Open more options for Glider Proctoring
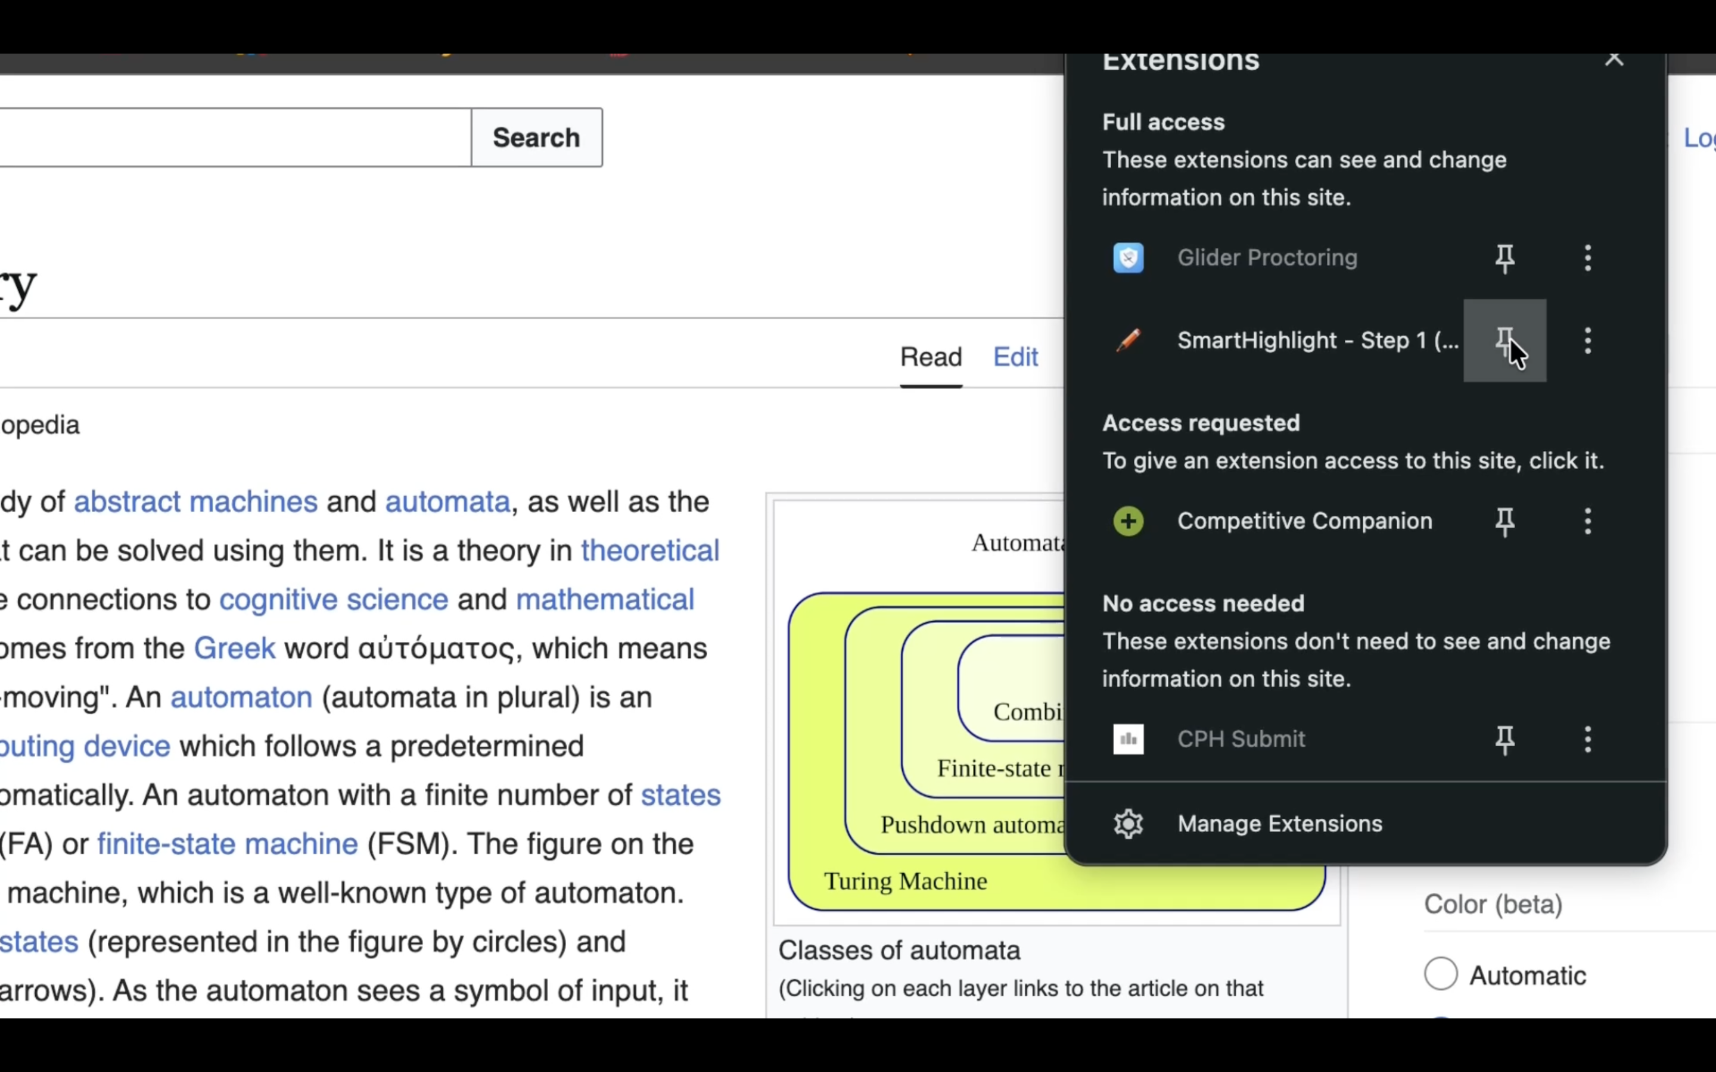 1588,258
